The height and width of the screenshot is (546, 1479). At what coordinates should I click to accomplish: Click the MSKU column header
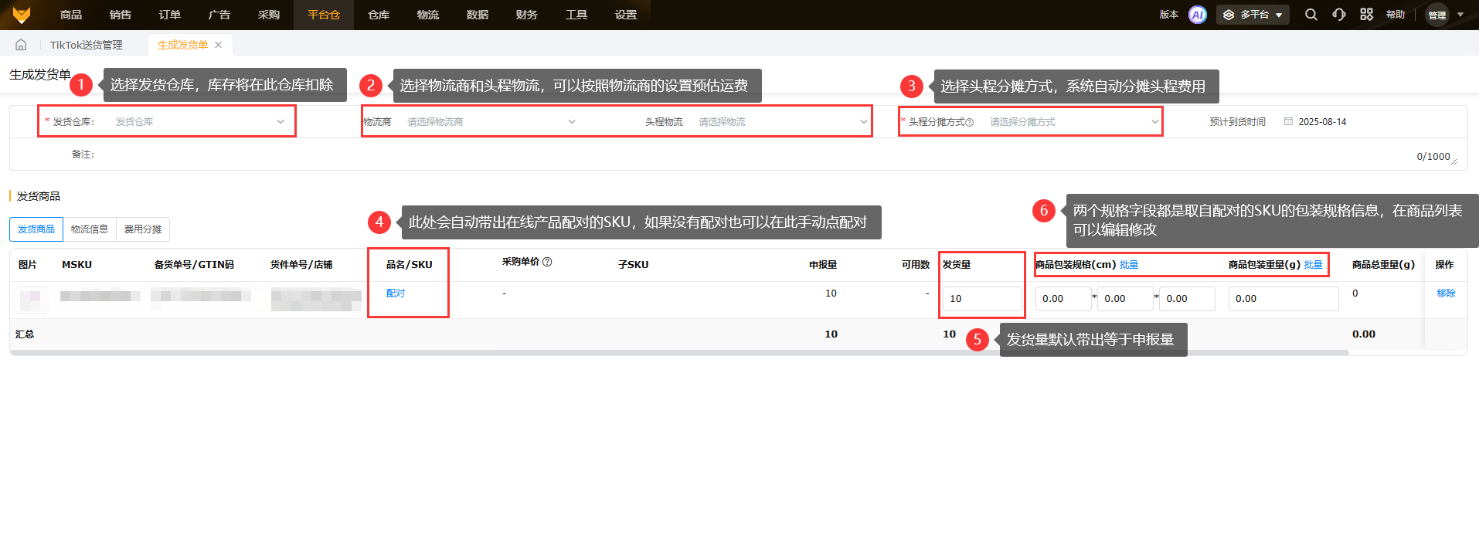[x=76, y=265]
